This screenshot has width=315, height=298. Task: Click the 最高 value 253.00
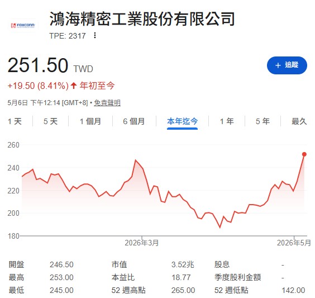pyautogui.click(x=61, y=277)
